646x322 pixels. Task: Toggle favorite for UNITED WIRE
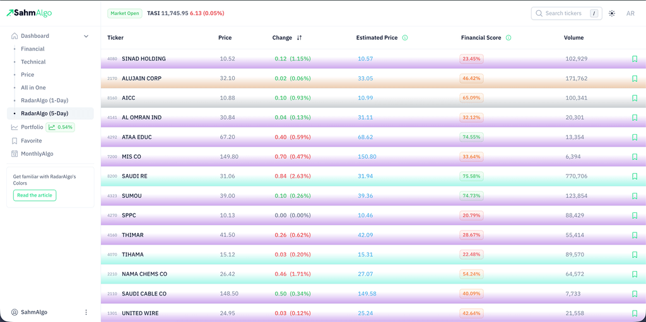[634, 313]
